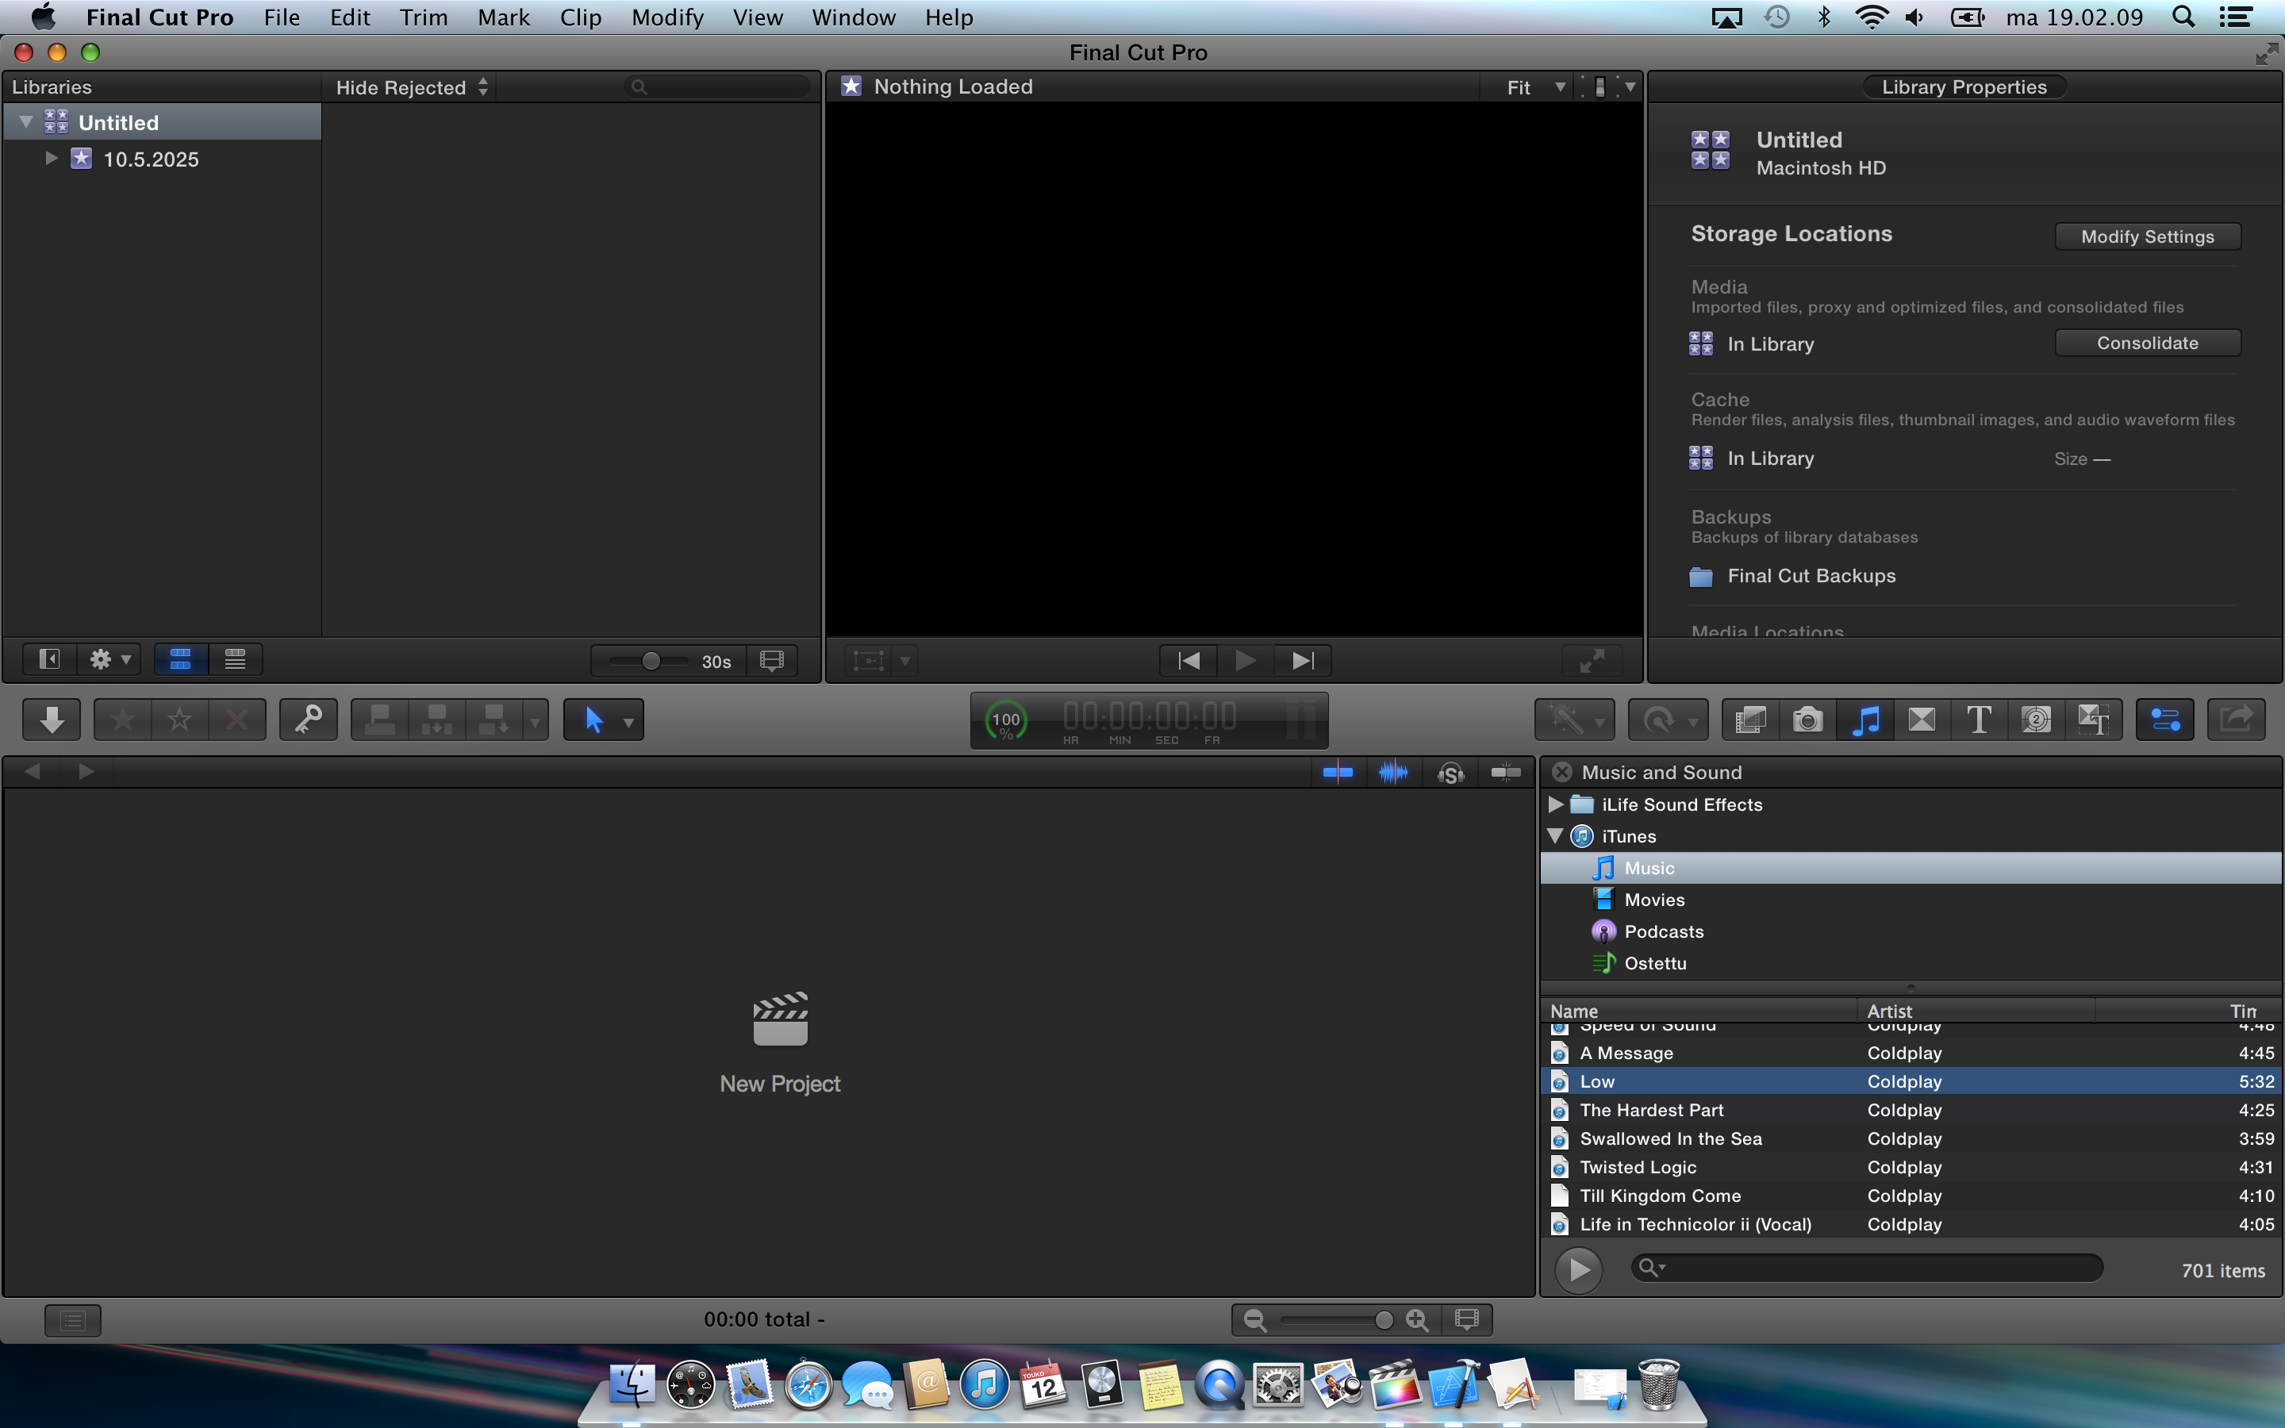This screenshot has height=1428, width=2285.
Task: Show the Effects Browser
Action: pyautogui.click(x=1749, y=720)
